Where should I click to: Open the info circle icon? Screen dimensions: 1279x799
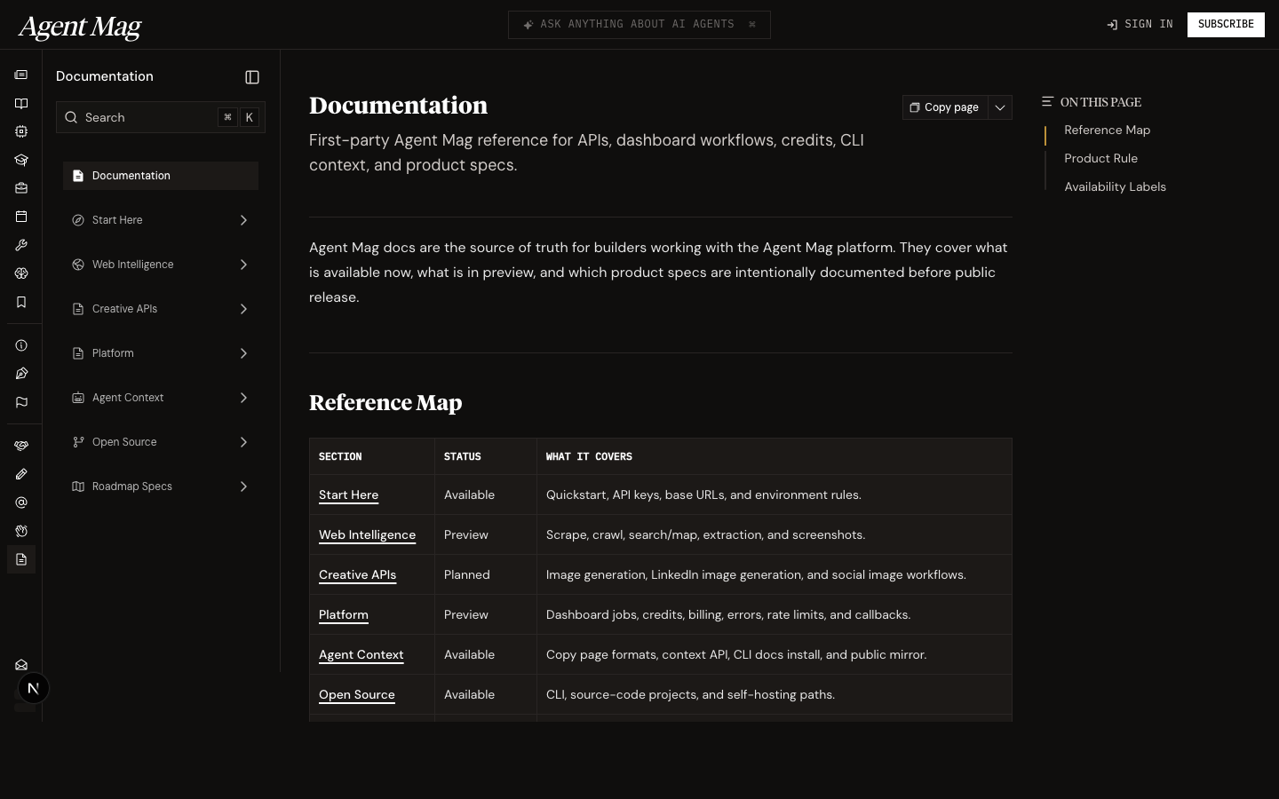click(21, 345)
